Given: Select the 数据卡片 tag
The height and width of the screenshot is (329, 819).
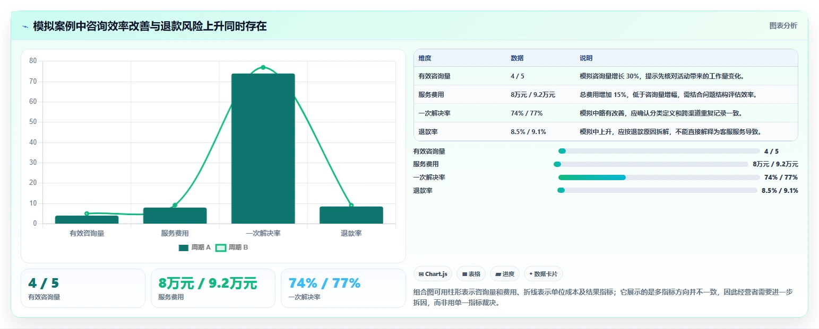Looking at the screenshot, I should tap(543, 274).
